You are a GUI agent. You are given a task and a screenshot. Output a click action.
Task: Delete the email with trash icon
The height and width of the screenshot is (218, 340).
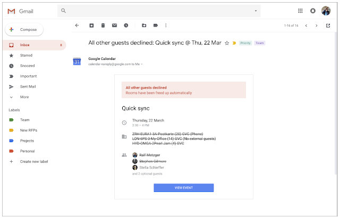pos(103,25)
